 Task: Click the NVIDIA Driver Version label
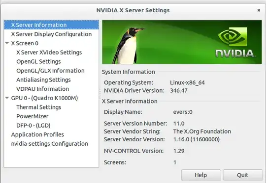pyautogui.click(x=134, y=91)
